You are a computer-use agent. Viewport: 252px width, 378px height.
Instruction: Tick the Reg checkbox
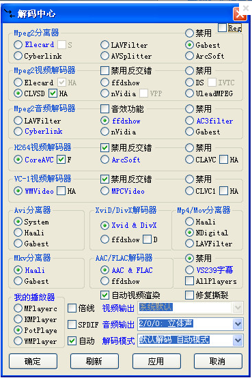[x=222, y=28]
